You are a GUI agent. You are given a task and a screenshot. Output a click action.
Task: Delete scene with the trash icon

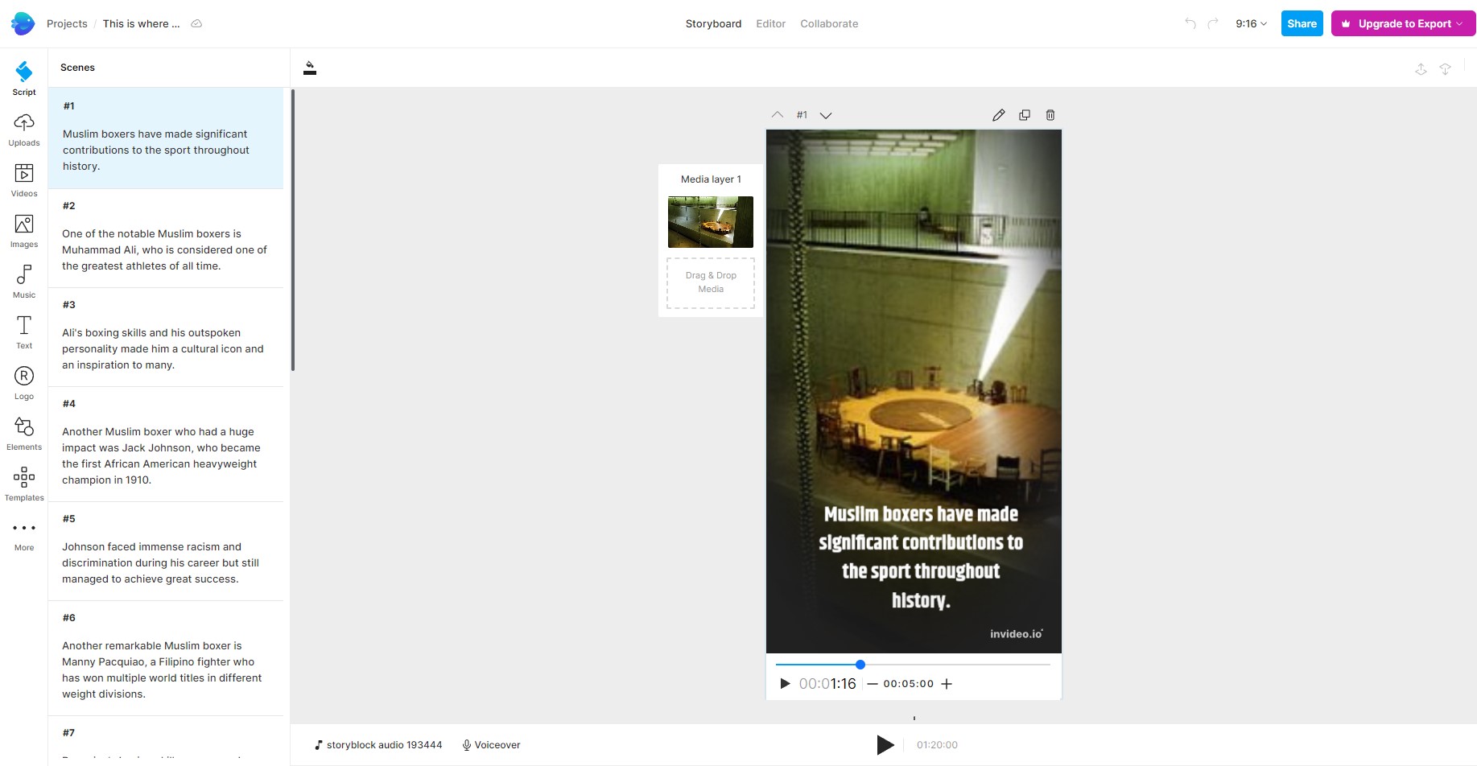[x=1050, y=115]
